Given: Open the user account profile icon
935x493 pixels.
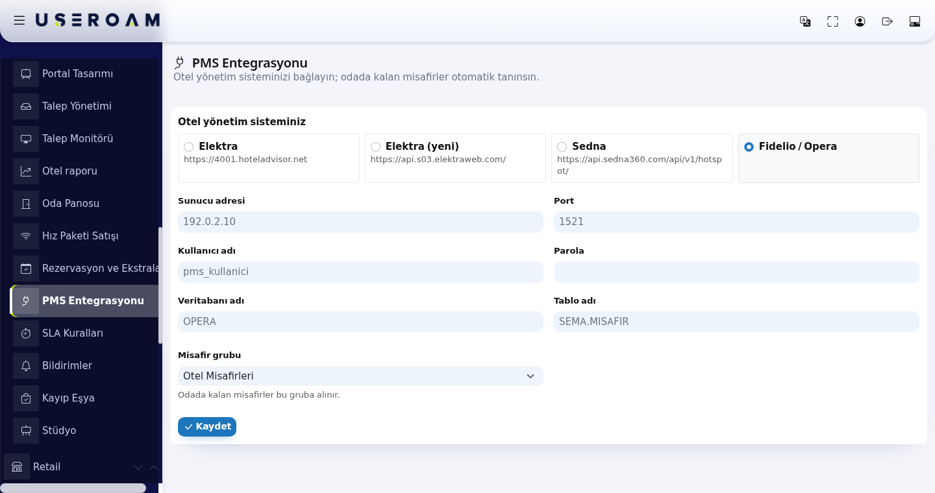Looking at the screenshot, I should coord(860,21).
